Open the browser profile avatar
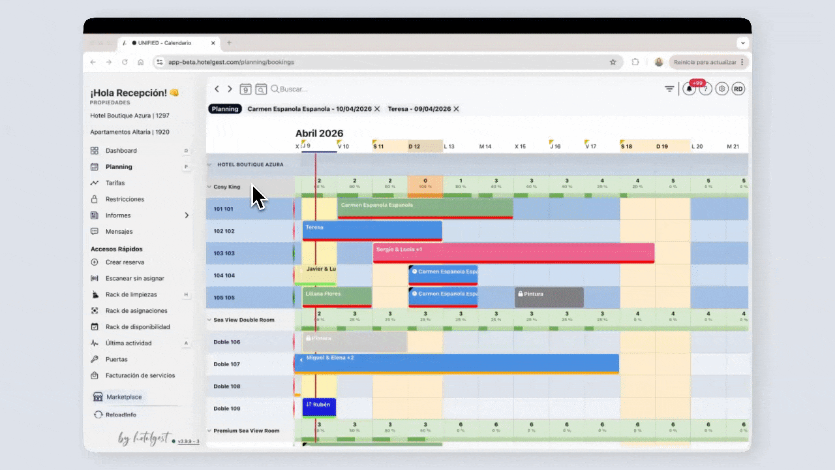The image size is (835, 470). [x=659, y=62]
